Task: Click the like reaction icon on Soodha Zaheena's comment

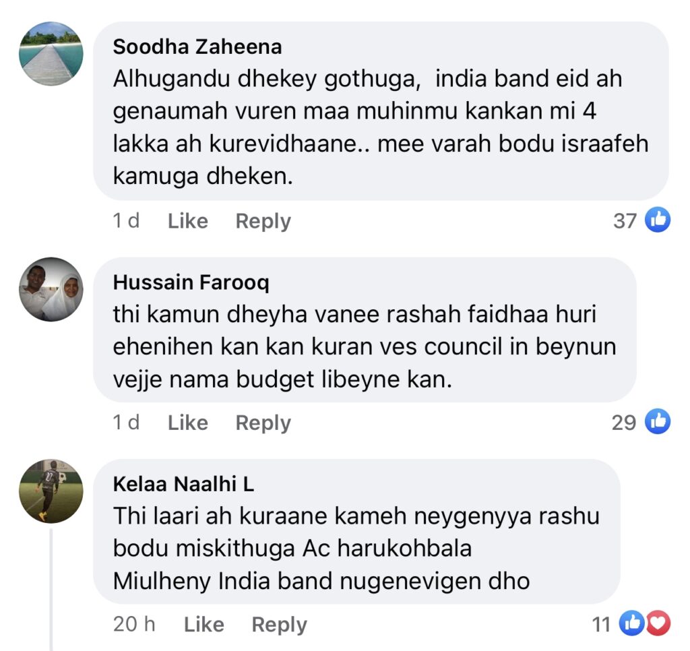Action: [658, 220]
